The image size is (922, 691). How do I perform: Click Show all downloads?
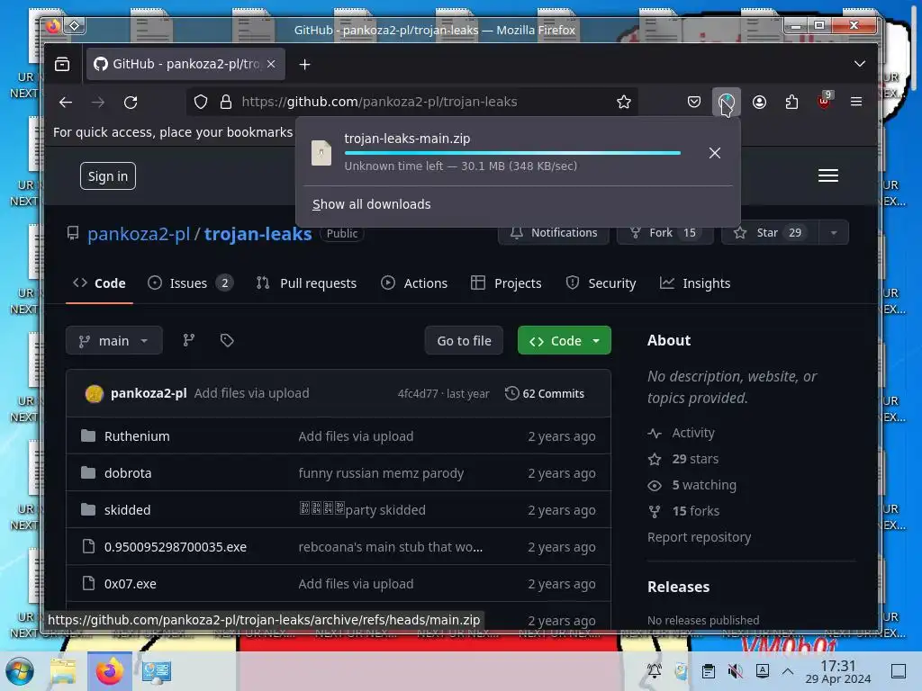click(371, 204)
